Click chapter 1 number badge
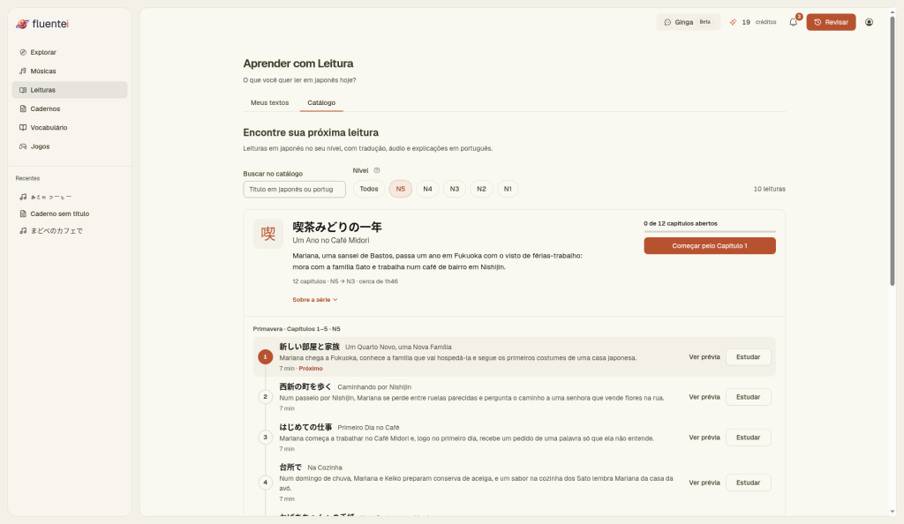 (x=265, y=357)
